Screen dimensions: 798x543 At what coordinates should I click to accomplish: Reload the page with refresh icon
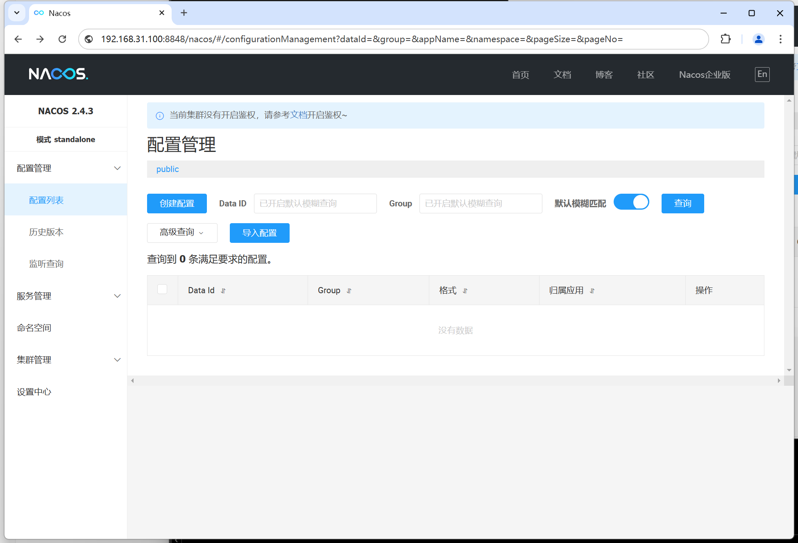[62, 39]
